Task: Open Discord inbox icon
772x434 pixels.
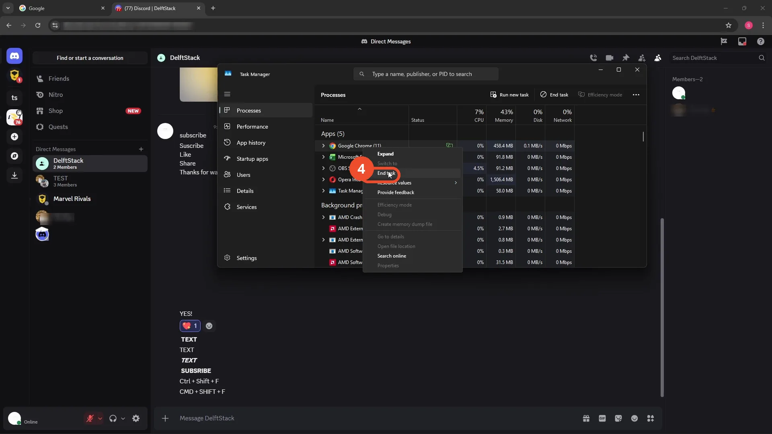Action: pos(742,41)
